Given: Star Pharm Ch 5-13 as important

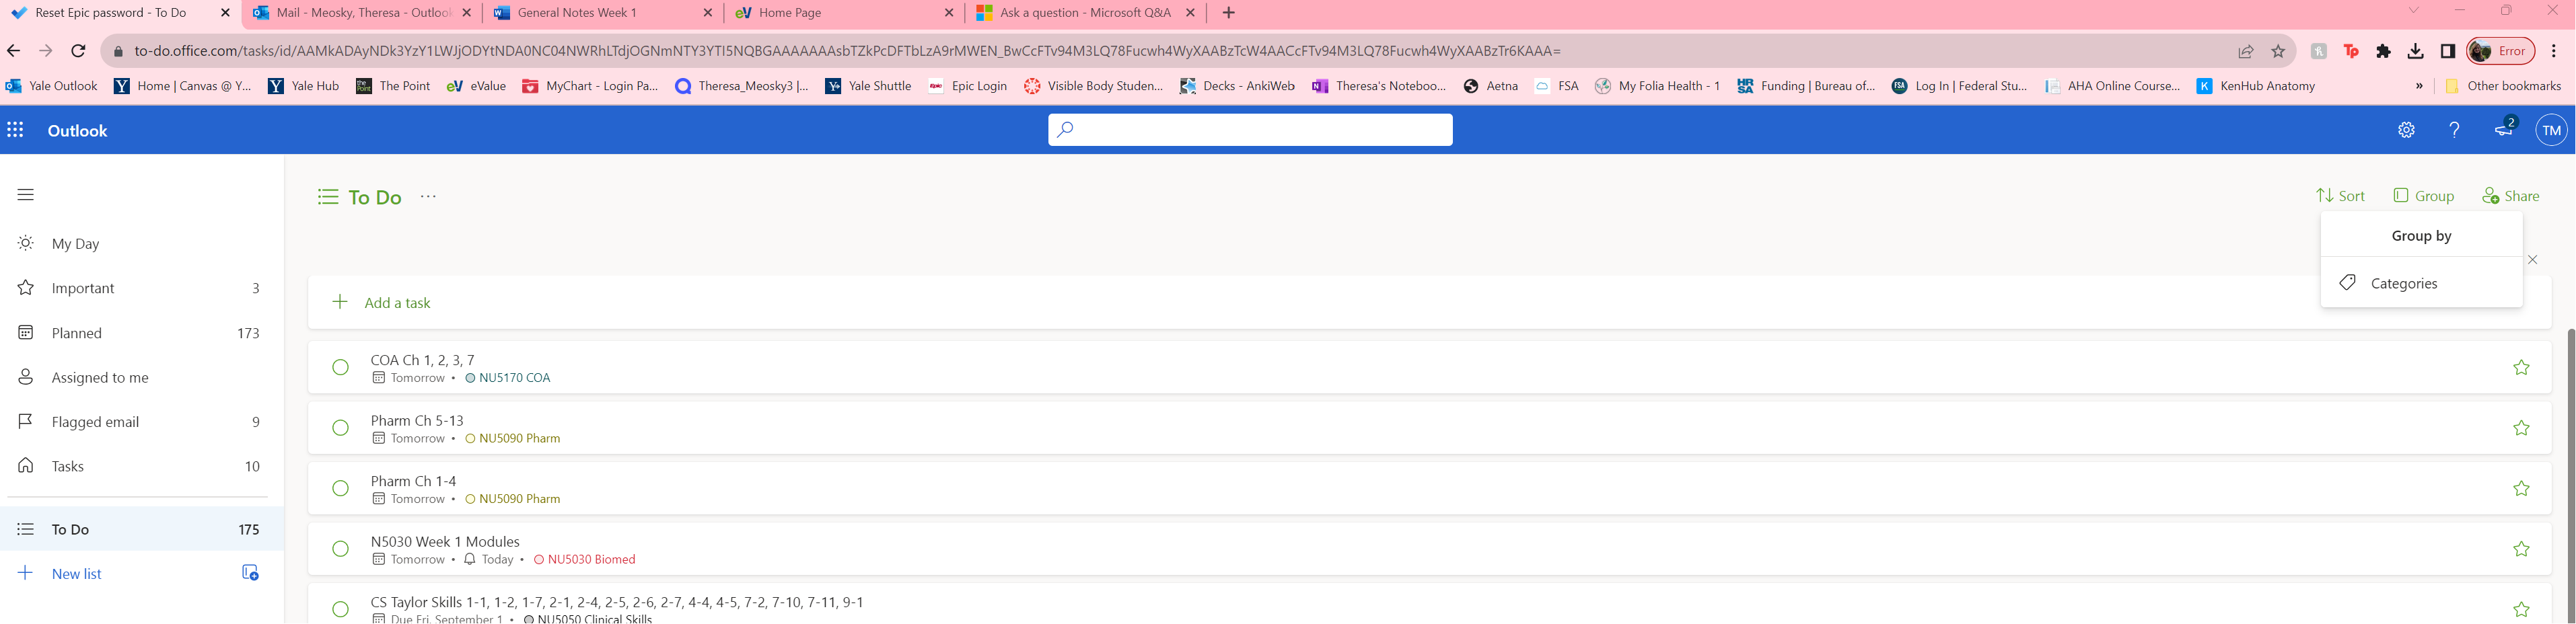Looking at the screenshot, I should point(2521,428).
